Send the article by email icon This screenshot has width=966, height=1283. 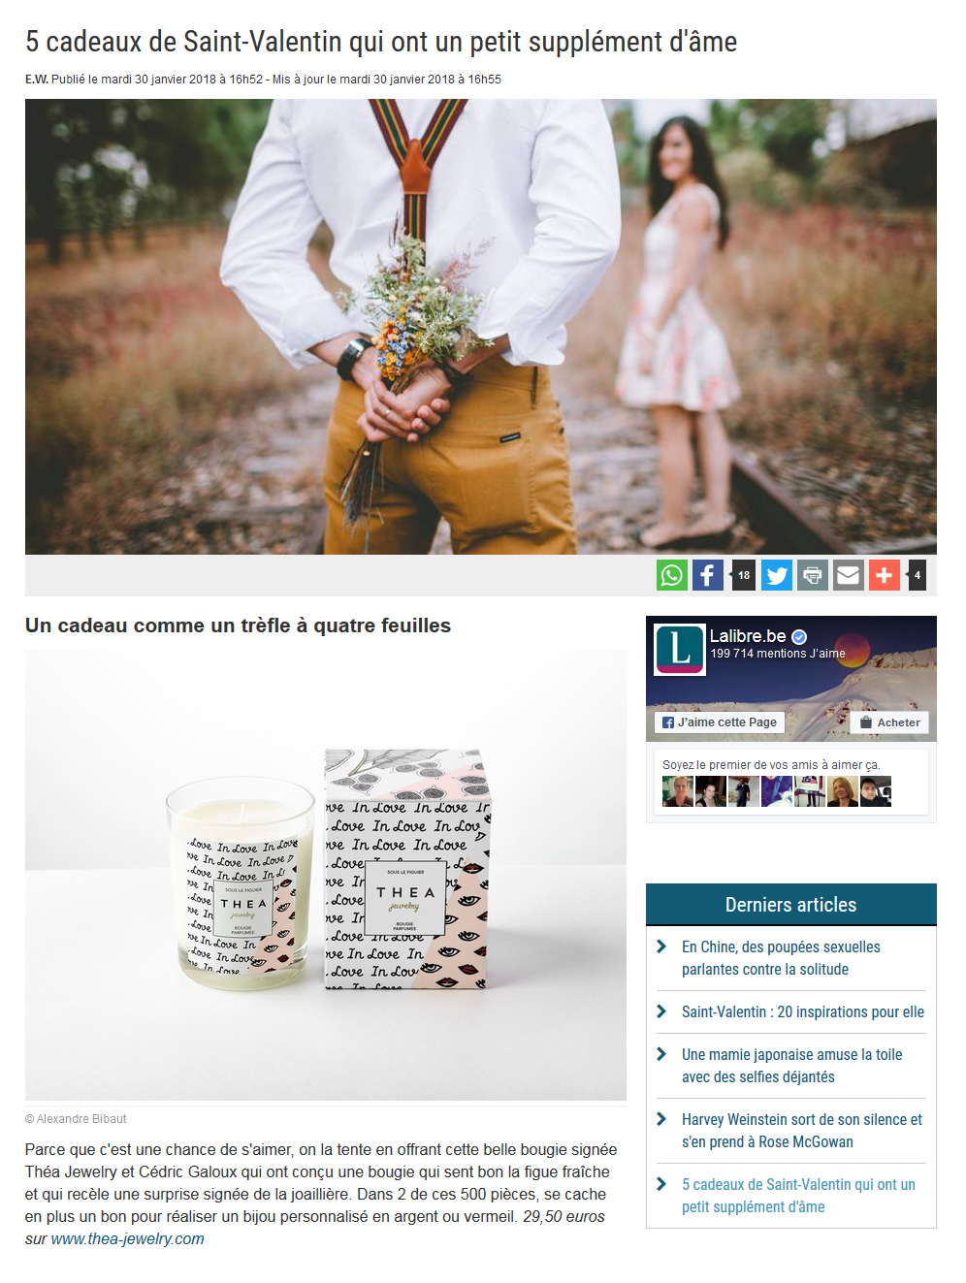click(x=849, y=575)
